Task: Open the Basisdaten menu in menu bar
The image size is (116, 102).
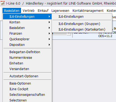Action: click(x=12, y=11)
